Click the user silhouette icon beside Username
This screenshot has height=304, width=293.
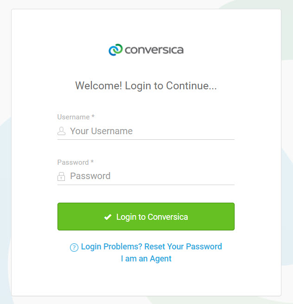click(61, 131)
